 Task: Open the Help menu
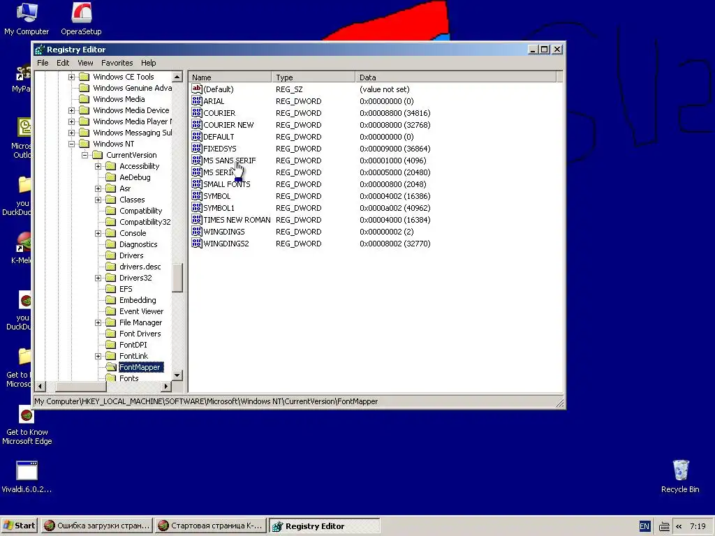click(x=148, y=63)
